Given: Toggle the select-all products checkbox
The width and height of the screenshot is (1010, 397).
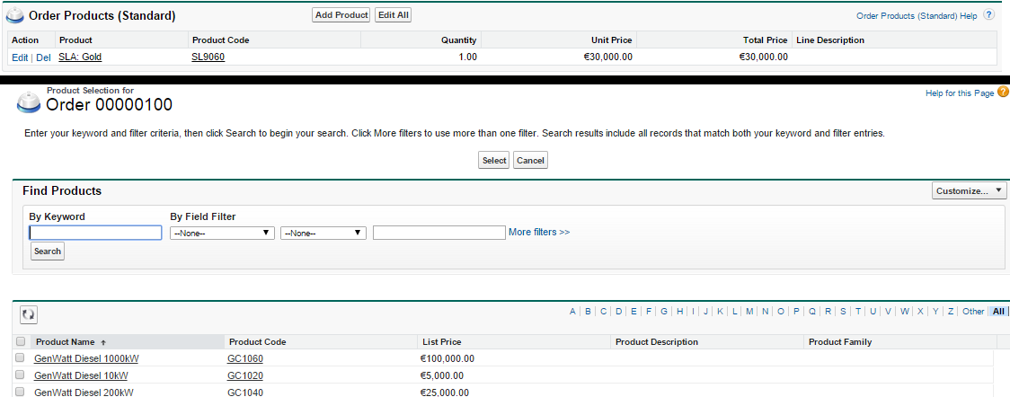Looking at the screenshot, I should [x=21, y=342].
